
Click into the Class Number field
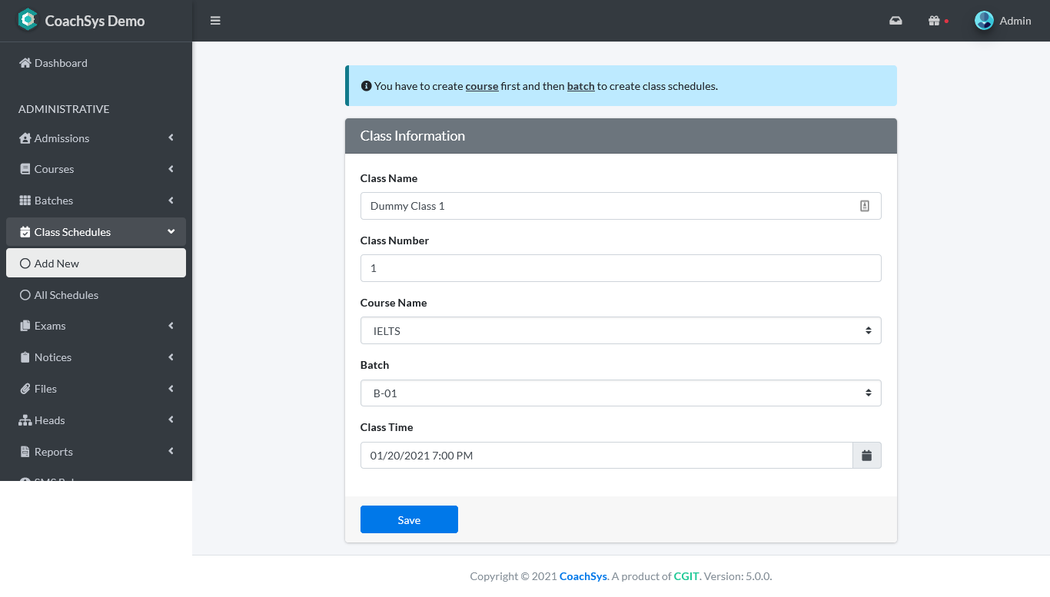coord(620,268)
